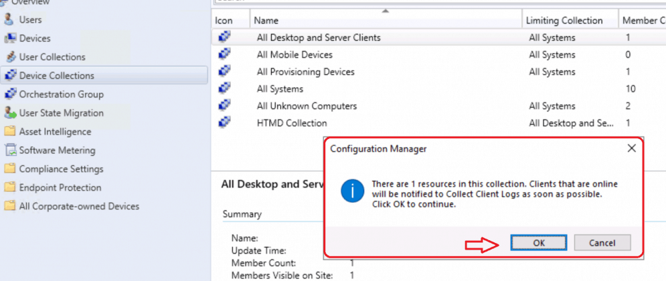Click the Update Time label in summary

pos(258,250)
